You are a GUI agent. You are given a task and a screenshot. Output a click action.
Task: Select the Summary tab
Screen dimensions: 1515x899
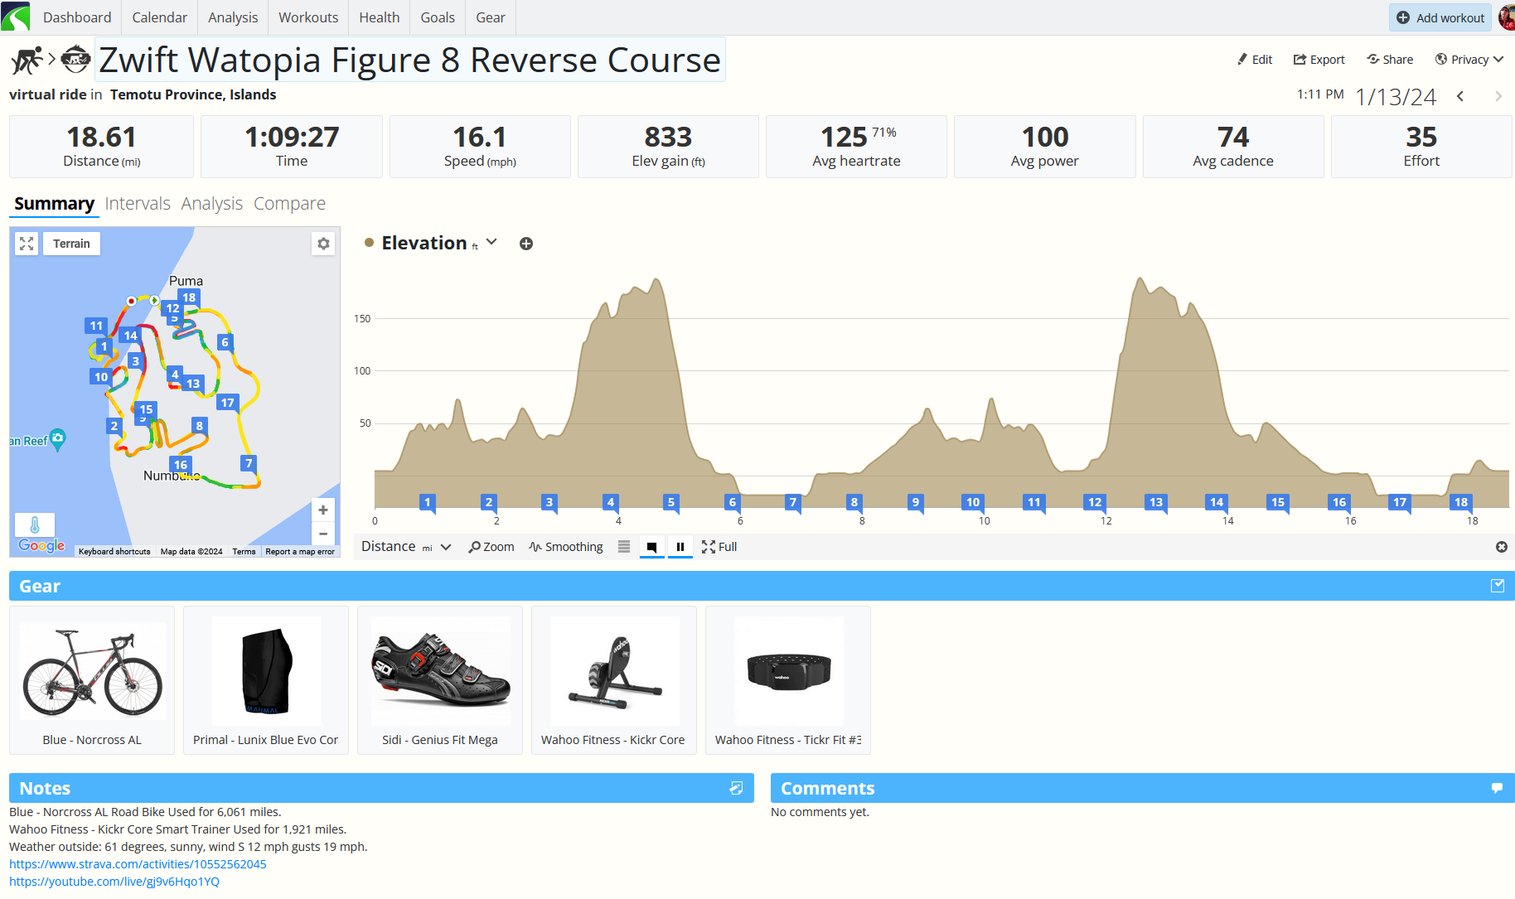[x=54, y=204]
